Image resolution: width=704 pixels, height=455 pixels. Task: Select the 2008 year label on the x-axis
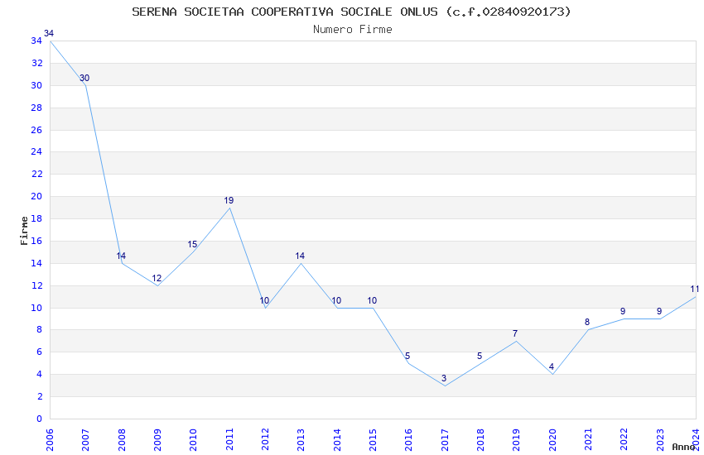(121, 439)
